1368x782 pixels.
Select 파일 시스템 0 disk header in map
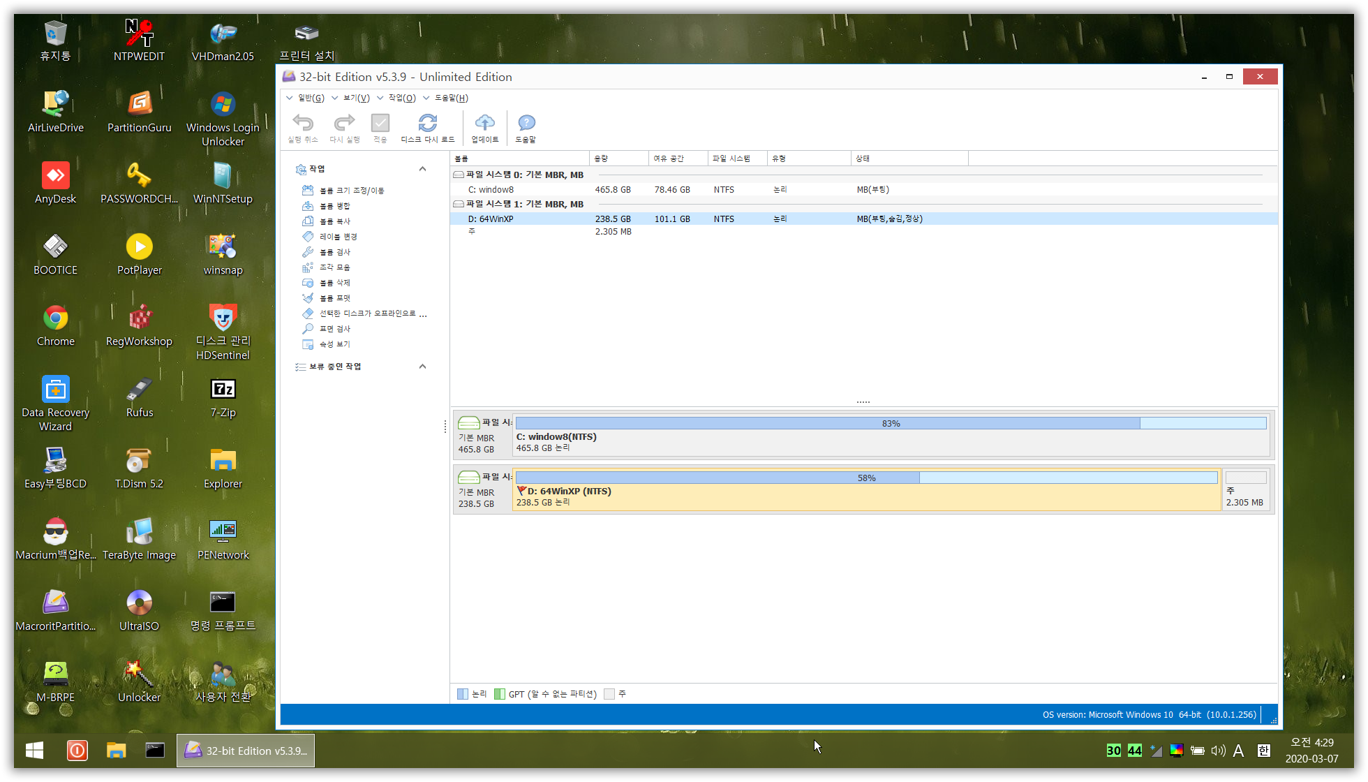pyautogui.click(x=483, y=435)
